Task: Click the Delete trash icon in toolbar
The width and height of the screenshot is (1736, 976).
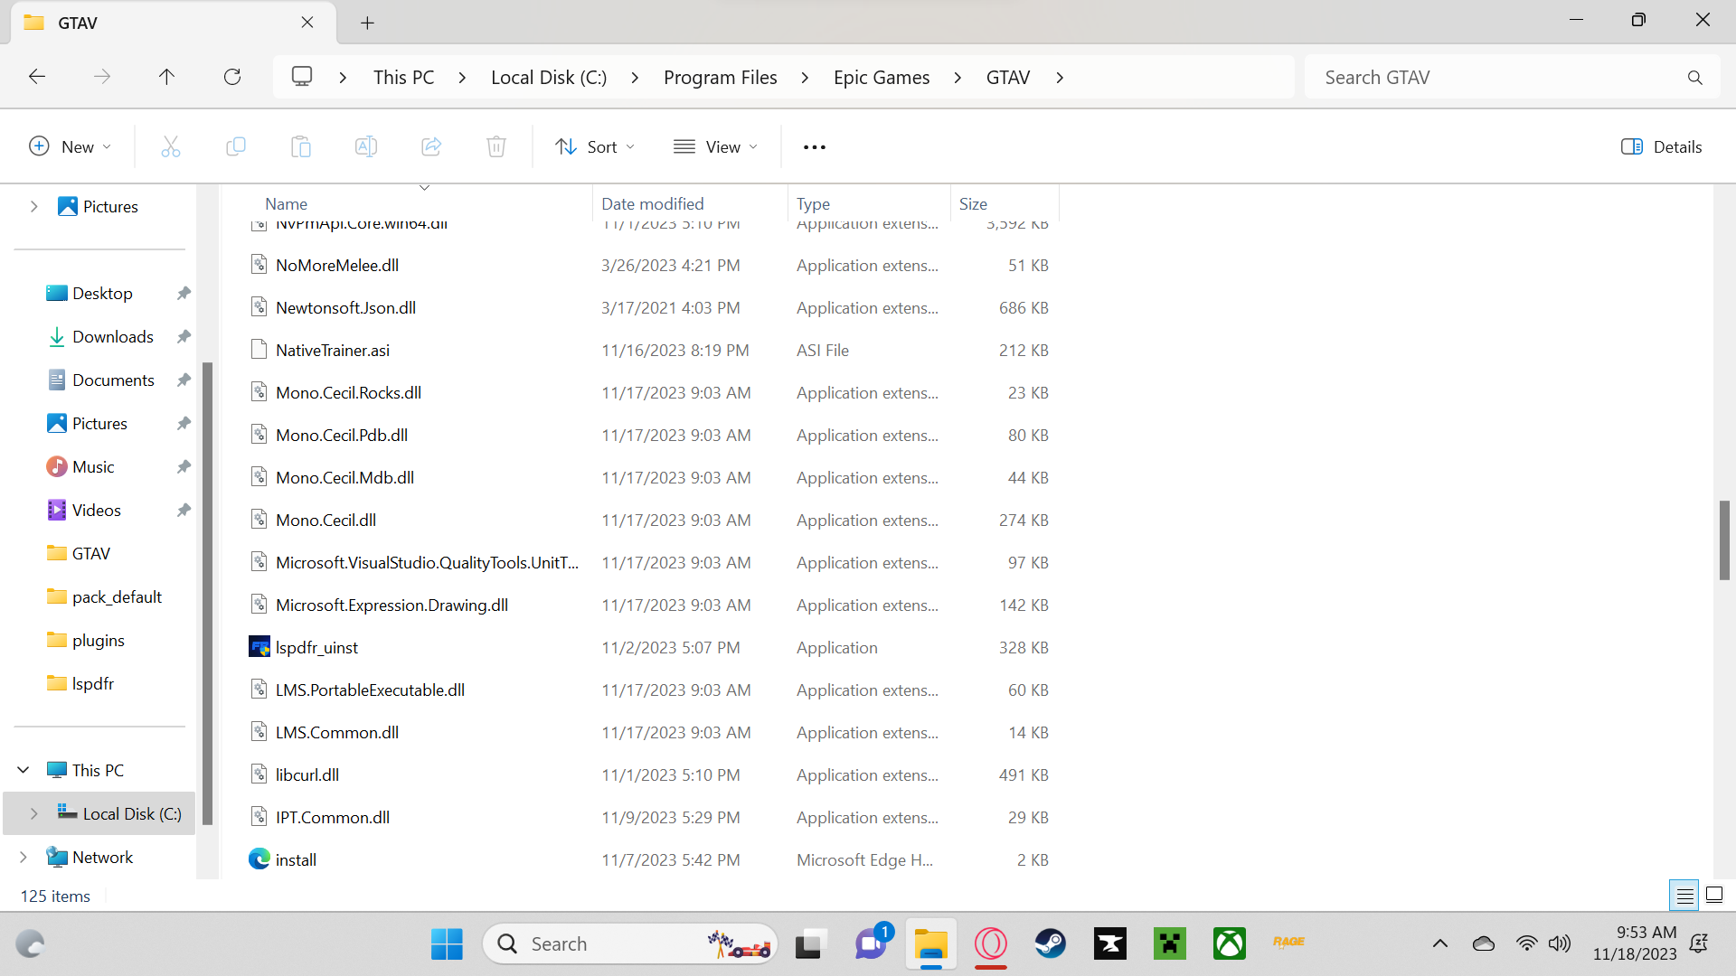Action: [495, 146]
